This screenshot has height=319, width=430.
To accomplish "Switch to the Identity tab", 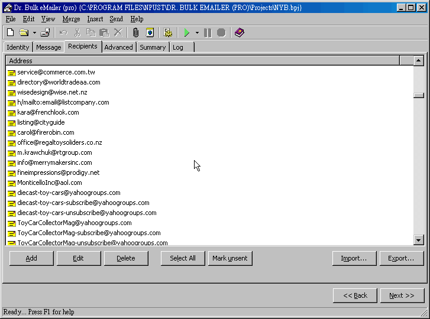I will [x=18, y=47].
